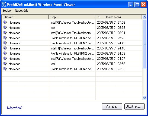This screenshot has height=116, width=148.
Task: Open the Soubor menu
Action: (x=7, y=11)
